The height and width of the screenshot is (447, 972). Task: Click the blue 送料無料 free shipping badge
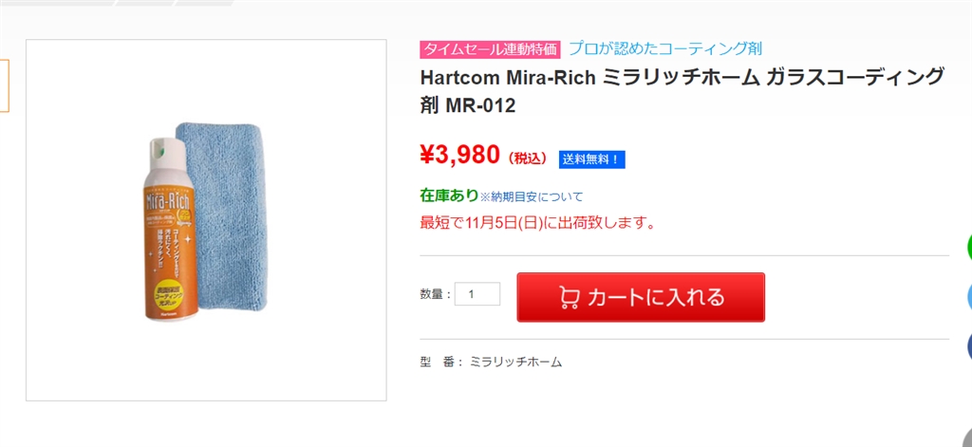(591, 159)
